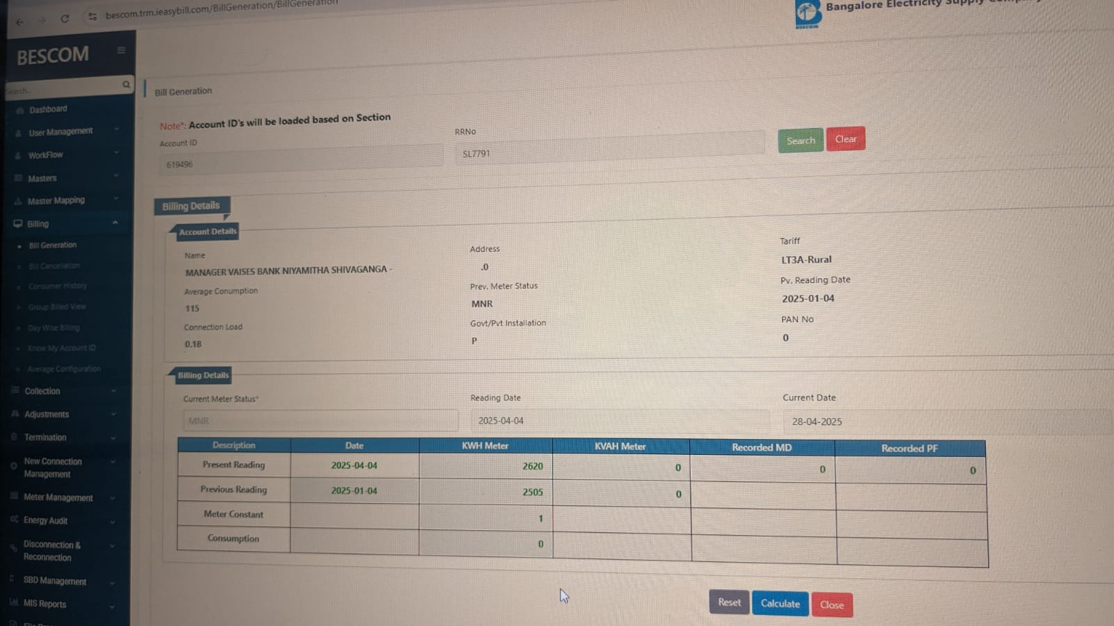Screen dimensions: 1114x626
Task: Click the BESCOM logo in header
Action: 808,13
